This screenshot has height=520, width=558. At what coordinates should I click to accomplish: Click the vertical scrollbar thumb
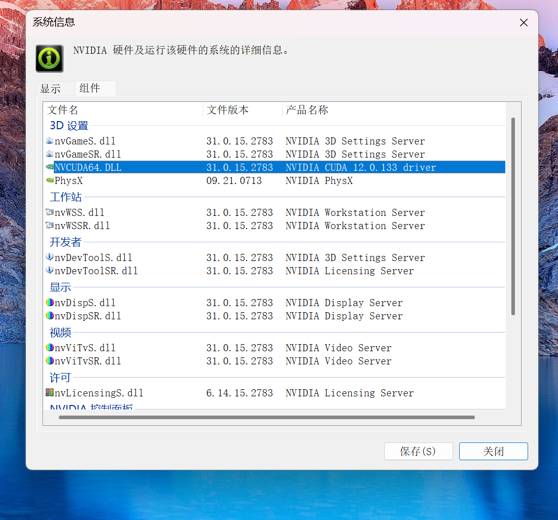click(x=513, y=216)
